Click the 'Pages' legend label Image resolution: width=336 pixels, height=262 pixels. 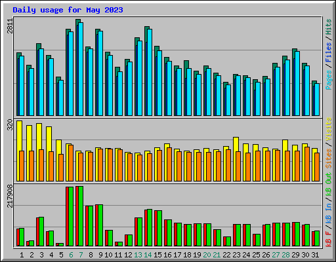329,80
